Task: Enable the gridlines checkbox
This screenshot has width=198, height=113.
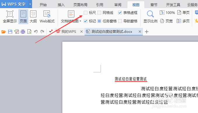Action: (x=99, y=12)
